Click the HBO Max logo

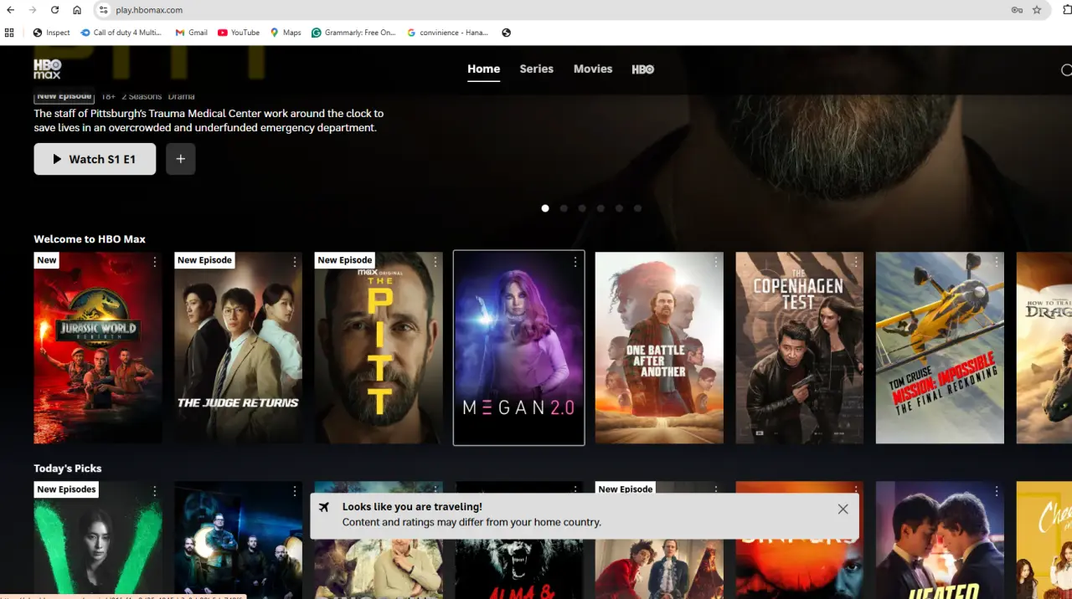tap(47, 69)
